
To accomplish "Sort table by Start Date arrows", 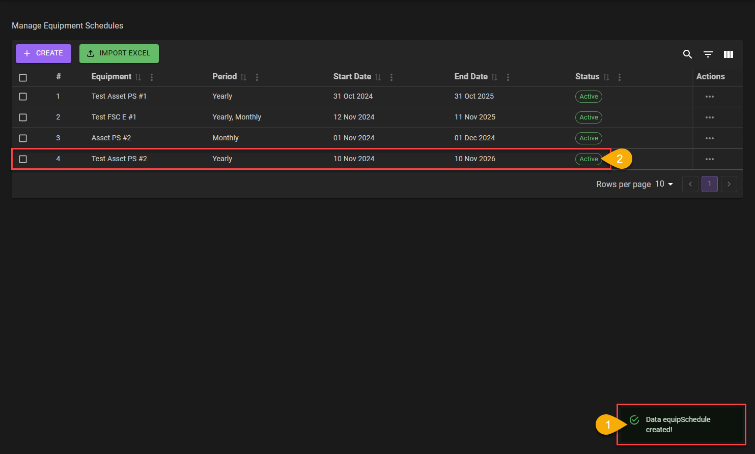I will coord(378,77).
